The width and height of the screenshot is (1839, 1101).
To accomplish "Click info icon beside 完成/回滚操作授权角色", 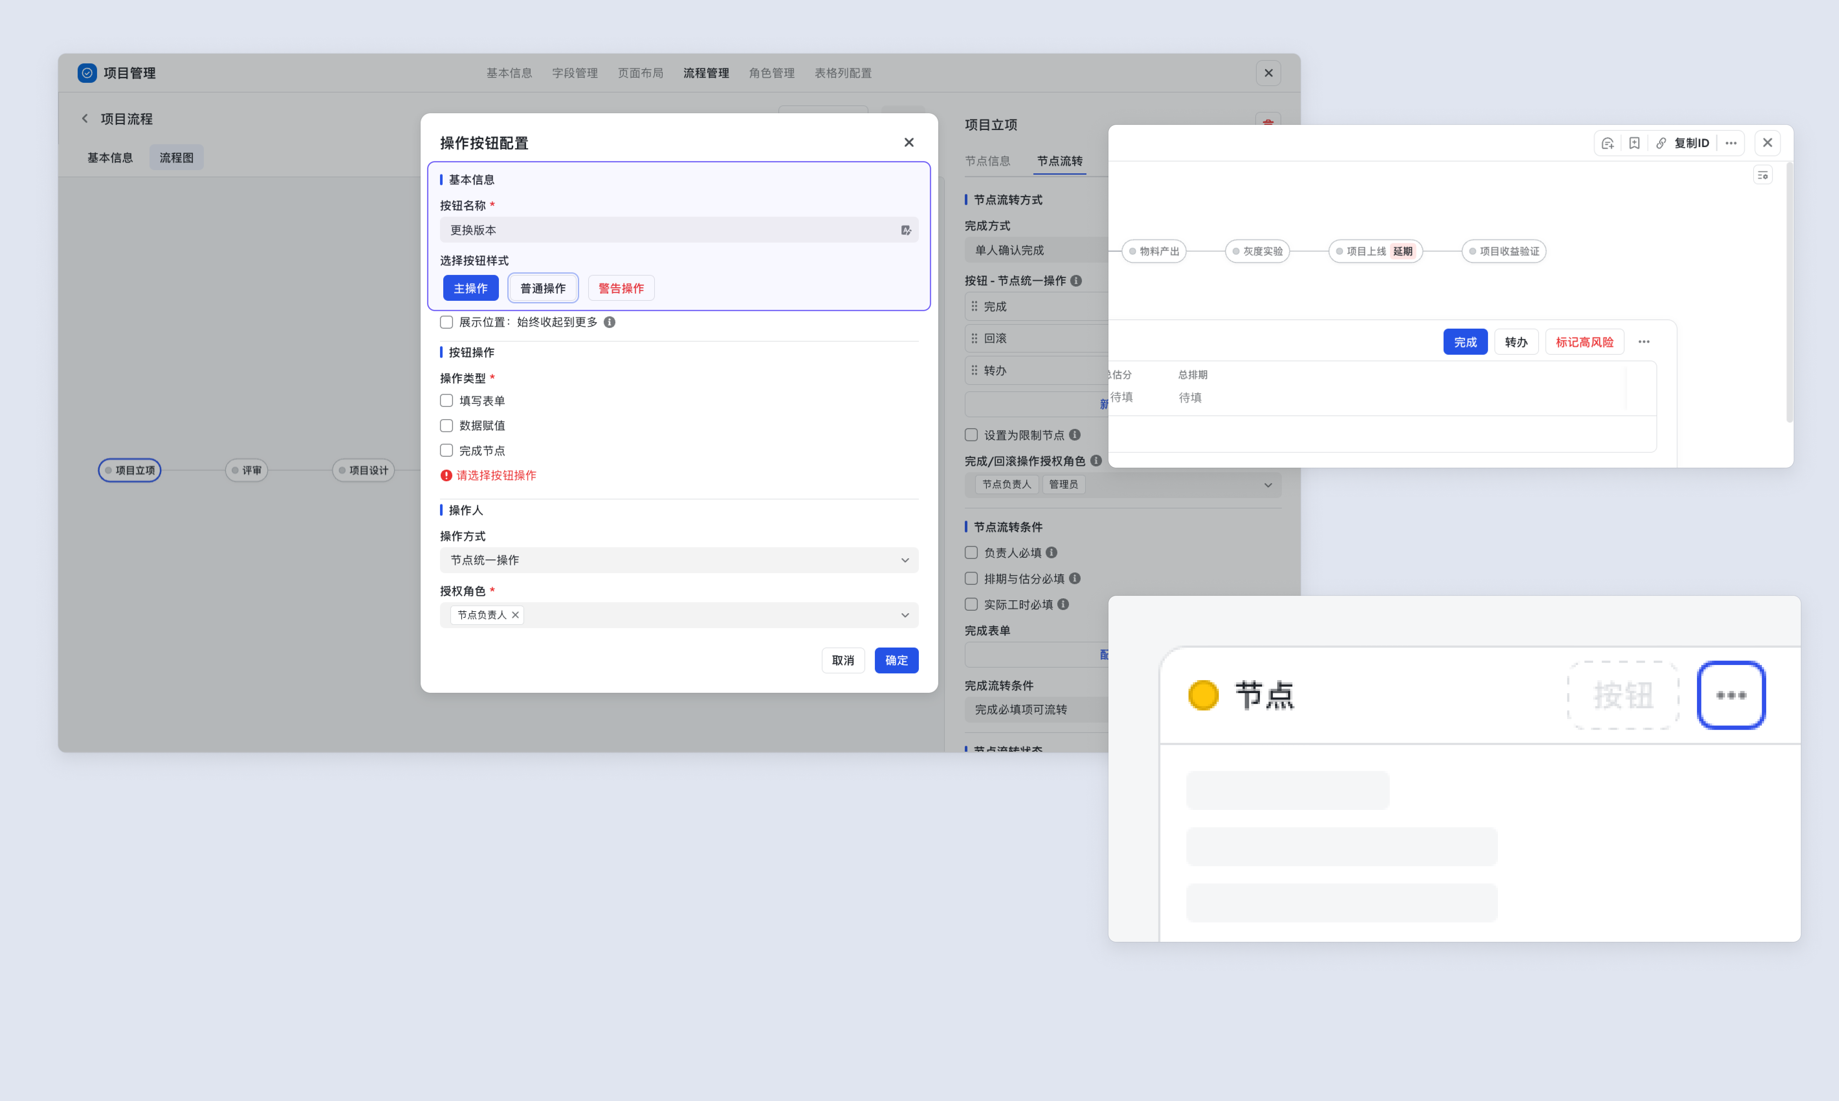I will point(1096,461).
